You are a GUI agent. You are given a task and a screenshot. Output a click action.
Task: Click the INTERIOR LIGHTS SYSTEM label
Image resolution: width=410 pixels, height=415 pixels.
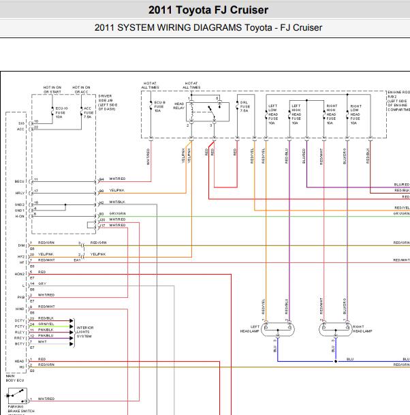85,332
